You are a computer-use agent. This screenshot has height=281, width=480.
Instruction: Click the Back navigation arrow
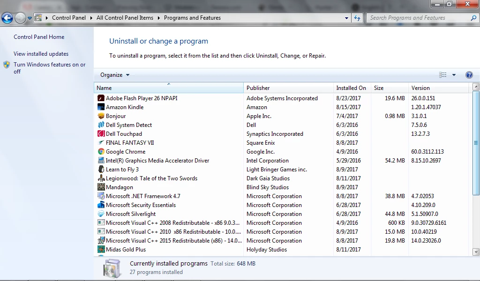7,18
